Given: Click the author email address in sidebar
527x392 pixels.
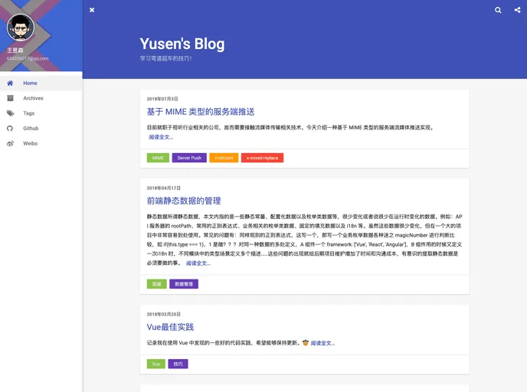Looking at the screenshot, I should click(28, 58).
